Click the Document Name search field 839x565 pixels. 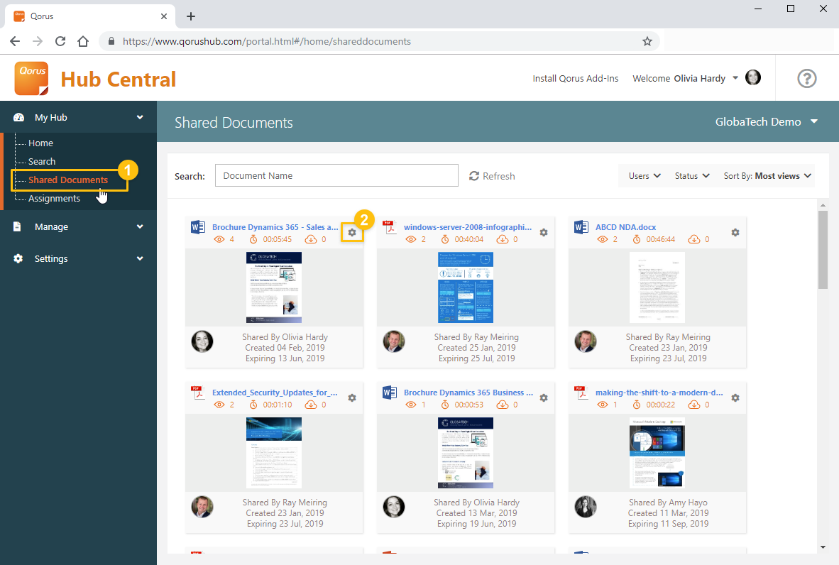coord(336,175)
